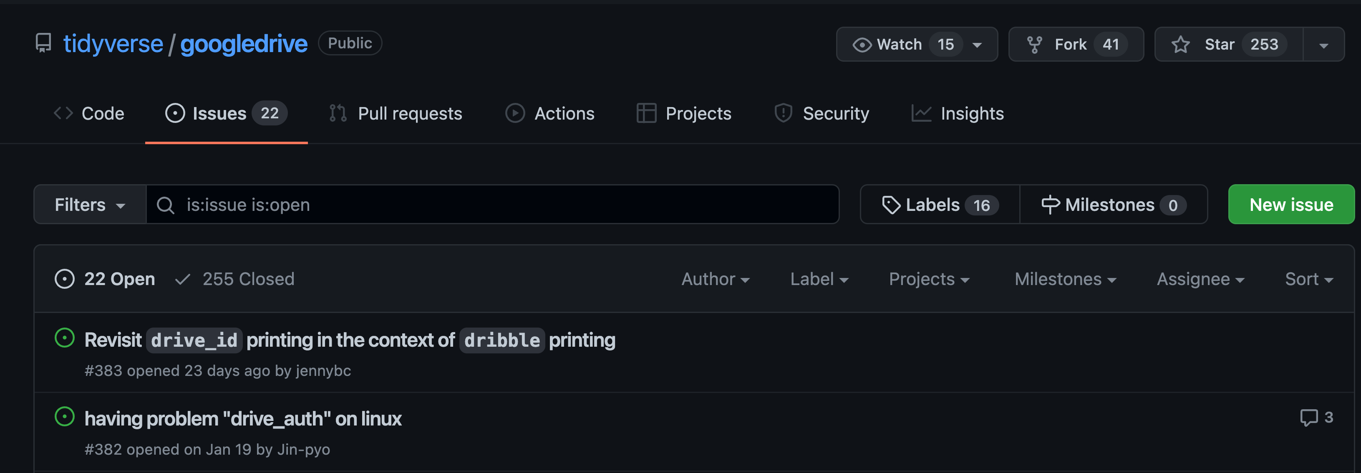This screenshot has height=473, width=1361.
Task: Click the comment bubble icon on issue #382
Action: [1309, 418]
